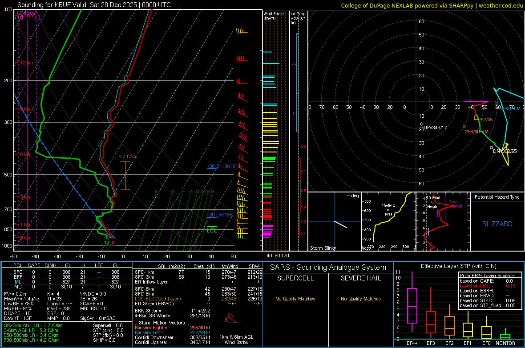The image size is (525, 348).
Task: Click the orange mean-wind square on the hodograph
Action: 476,118
